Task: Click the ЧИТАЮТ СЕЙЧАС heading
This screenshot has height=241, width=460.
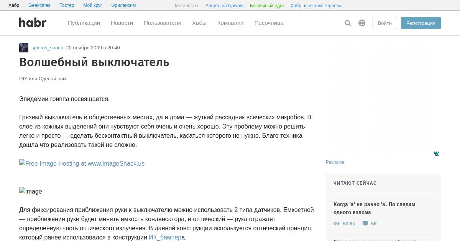Action: 355,183
